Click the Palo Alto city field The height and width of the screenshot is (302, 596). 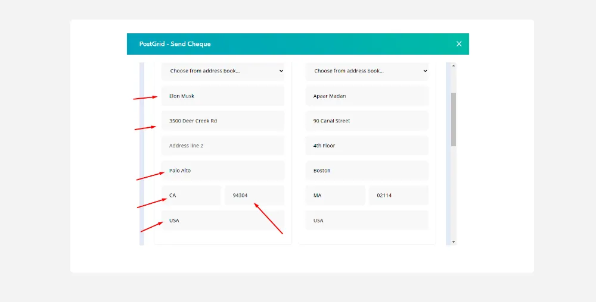[x=223, y=171]
